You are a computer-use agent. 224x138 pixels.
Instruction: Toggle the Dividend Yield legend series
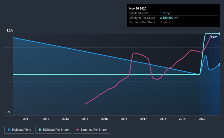click(20, 130)
